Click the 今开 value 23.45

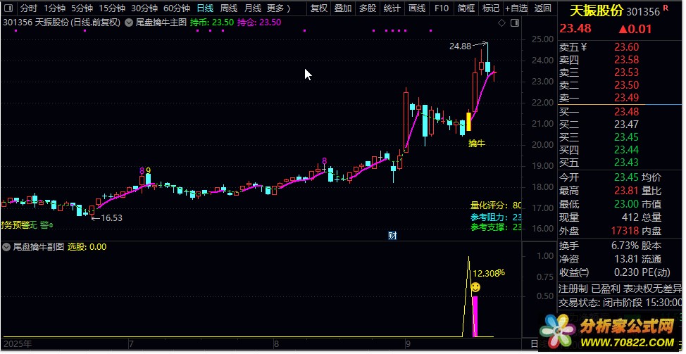point(627,177)
